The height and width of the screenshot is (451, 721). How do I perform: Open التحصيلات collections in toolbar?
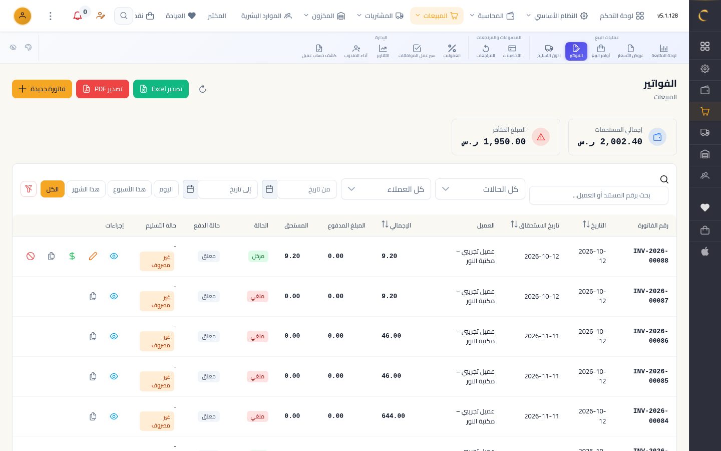pos(512,51)
